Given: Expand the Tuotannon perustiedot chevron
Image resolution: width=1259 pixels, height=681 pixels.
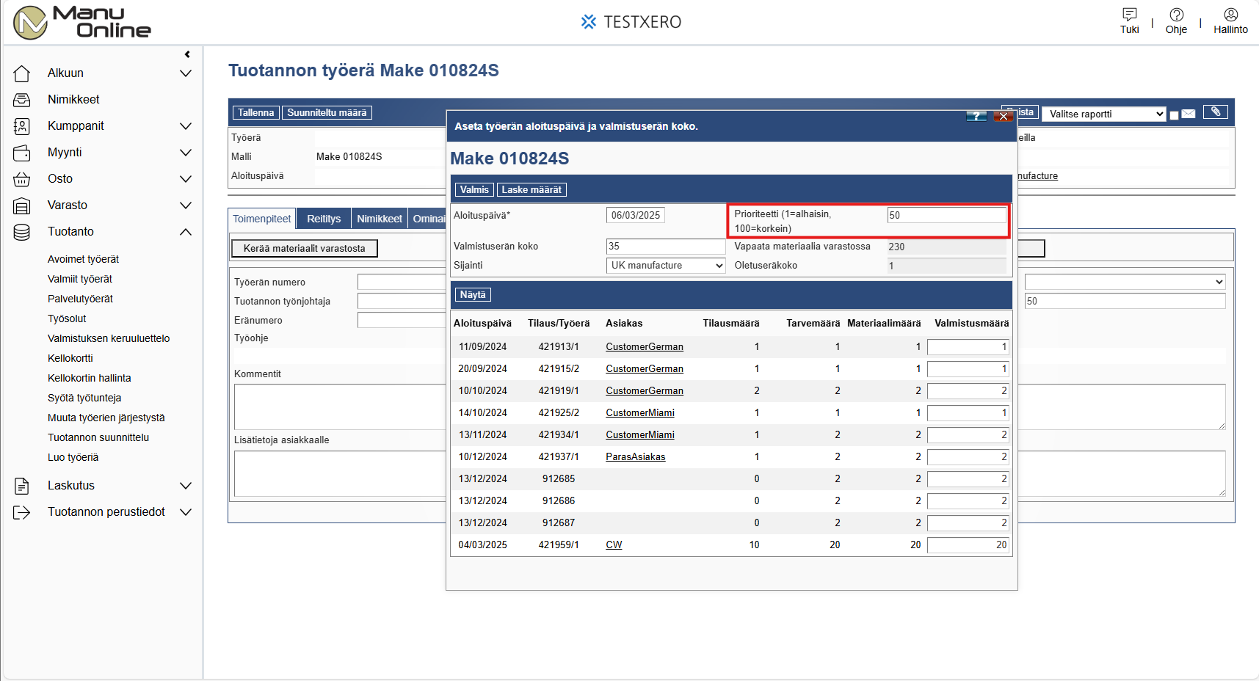Looking at the screenshot, I should tap(186, 512).
